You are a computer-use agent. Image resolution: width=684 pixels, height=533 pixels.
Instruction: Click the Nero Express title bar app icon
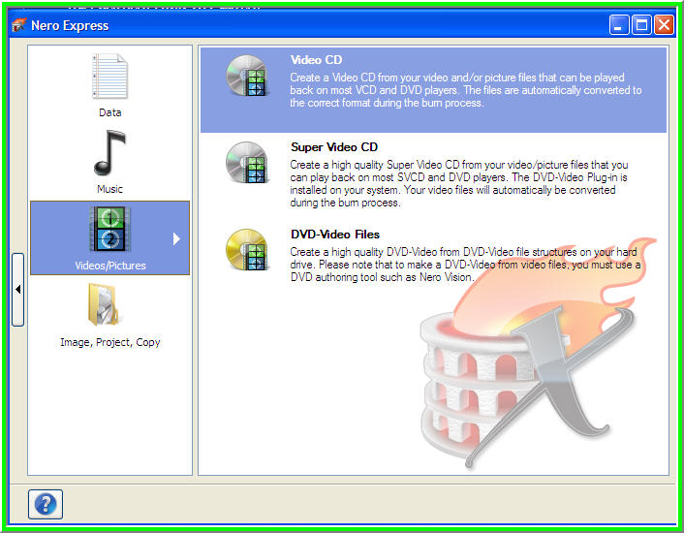click(18, 25)
